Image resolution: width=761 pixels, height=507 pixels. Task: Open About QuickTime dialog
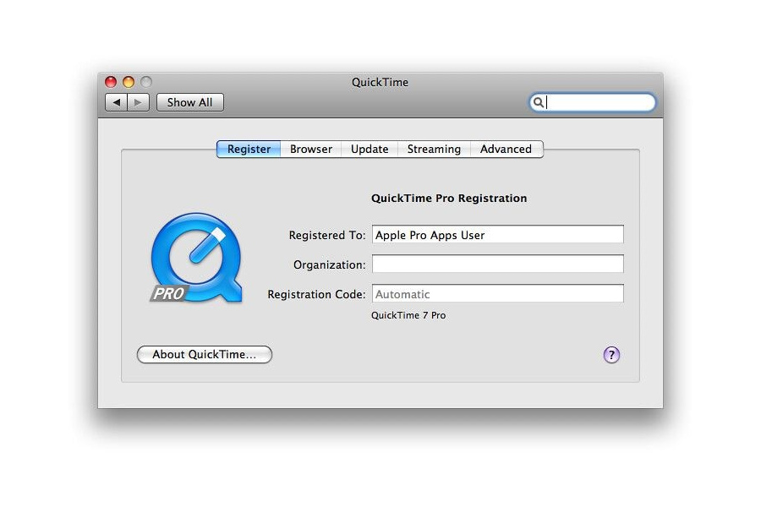[x=205, y=354]
